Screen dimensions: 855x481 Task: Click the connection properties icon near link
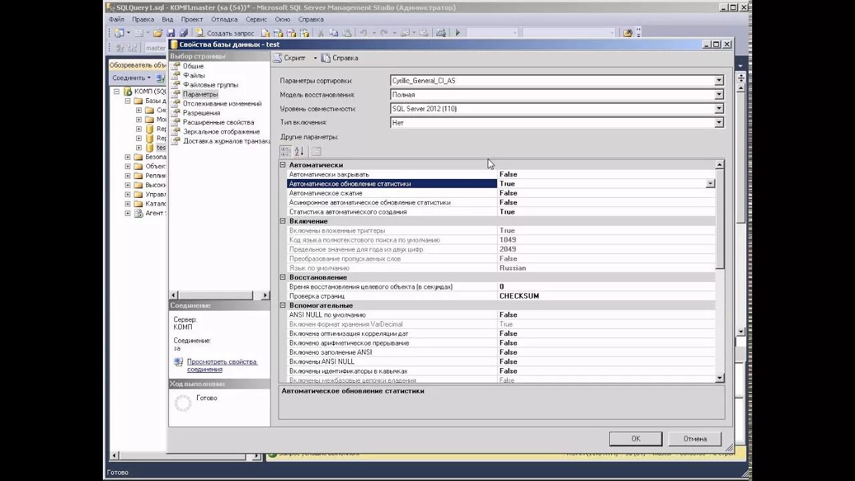(178, 362)
